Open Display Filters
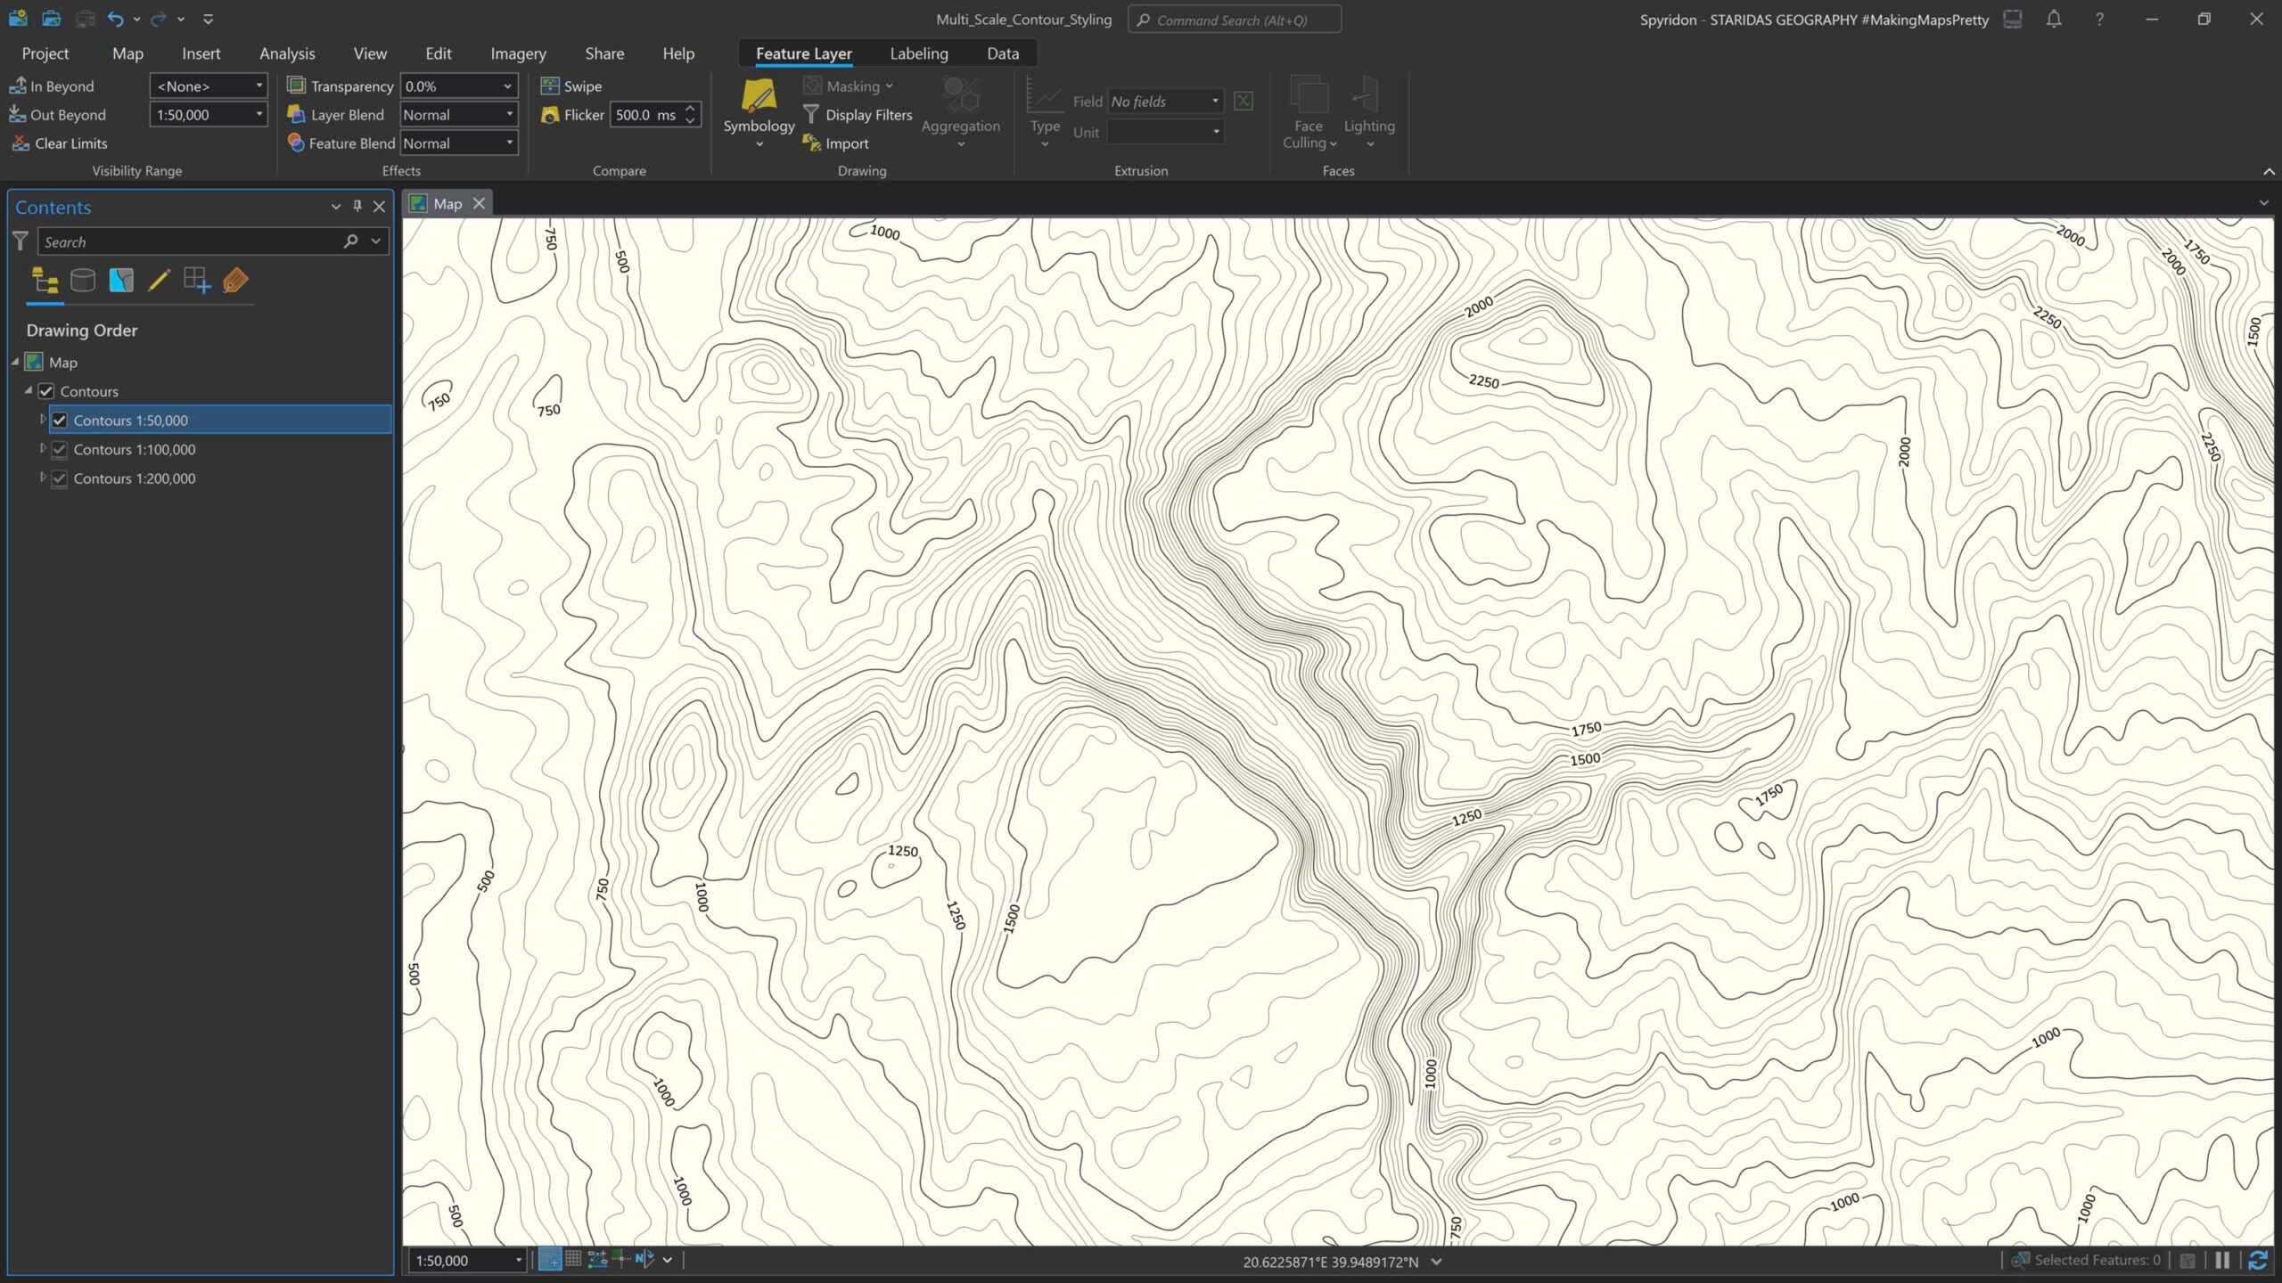This screenshot has height=1283, width=2282. pyautogui.click(x=858, y=115)
